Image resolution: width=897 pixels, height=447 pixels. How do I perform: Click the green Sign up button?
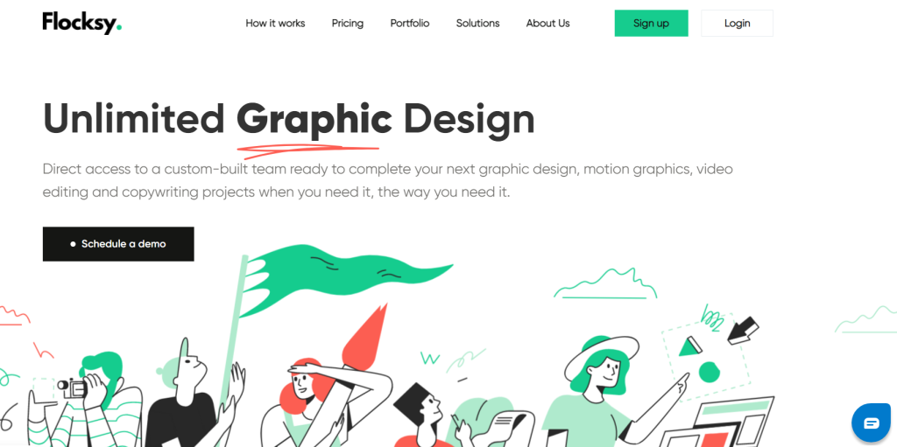click(651, 24)
